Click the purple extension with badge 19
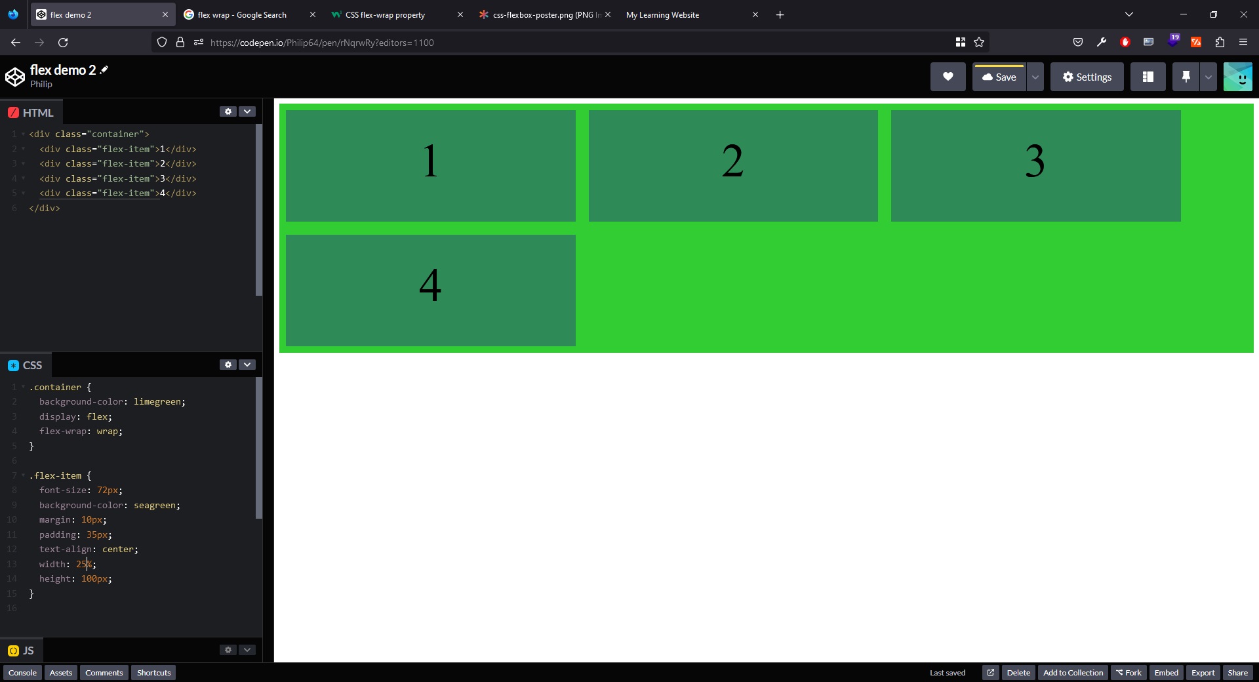 [1172, 41]
